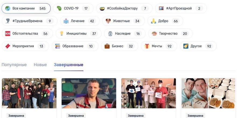This screenshot has height=118, width=237.
Task: Choose the Добро category filter
Action: 165,21
